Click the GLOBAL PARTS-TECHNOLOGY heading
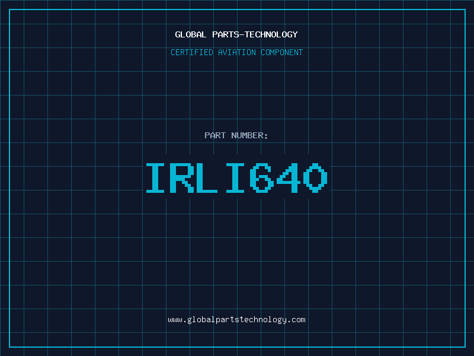This screenshot has height=356, width=474. pyautogui.click(x=236, y=34)
